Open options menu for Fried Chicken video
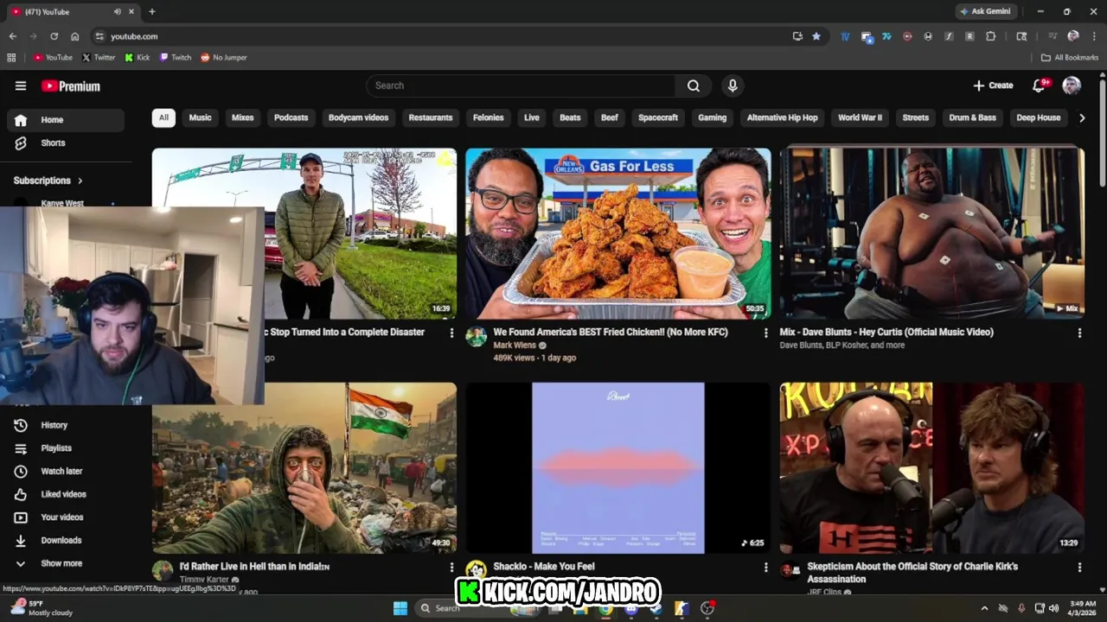 click(765, 333)
